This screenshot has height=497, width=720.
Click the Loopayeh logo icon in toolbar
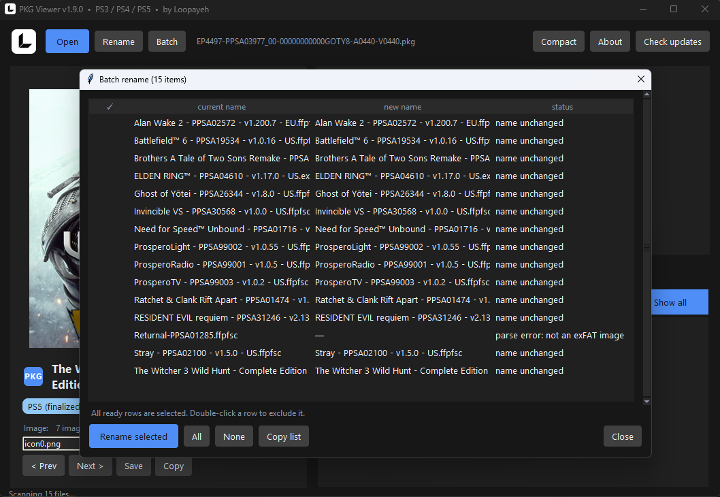click(x=24, y=42)
